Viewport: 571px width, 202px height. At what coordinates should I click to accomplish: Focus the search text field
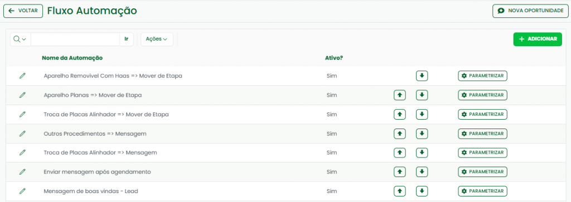pos(75,40)
